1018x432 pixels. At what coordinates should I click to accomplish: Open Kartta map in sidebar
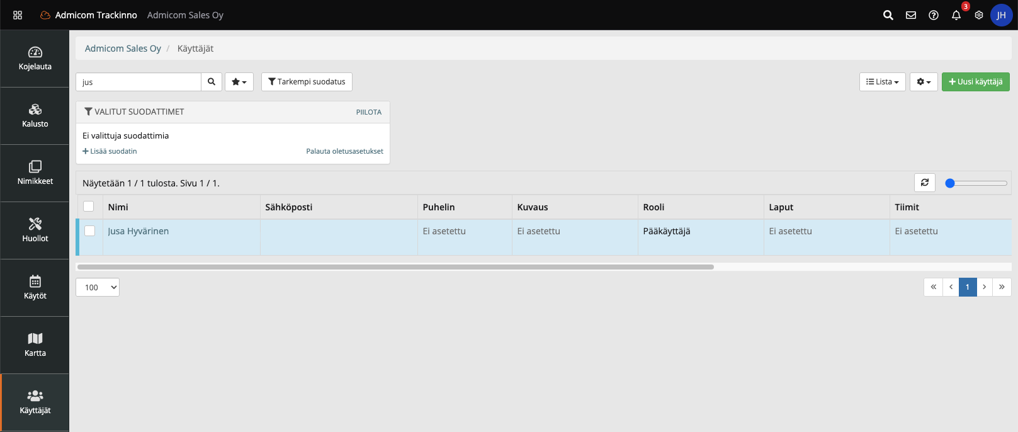(x=35, y=345)
